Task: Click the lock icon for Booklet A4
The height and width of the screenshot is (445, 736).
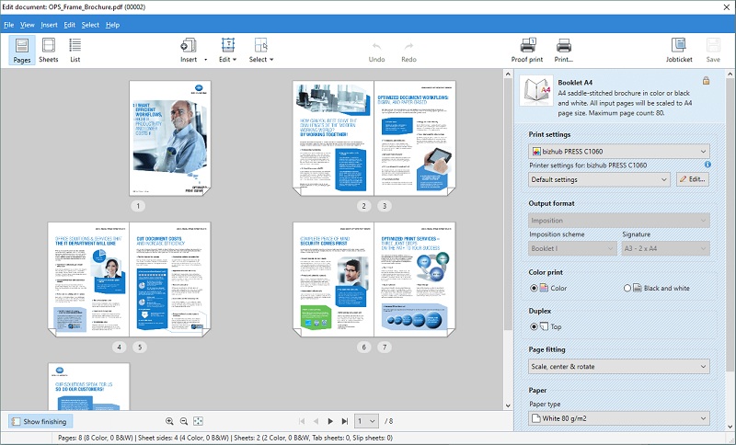Action: 706,81
